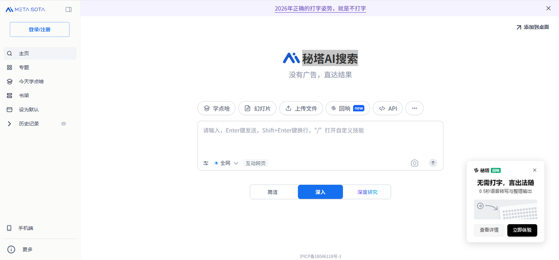Click the 手机端 phone icon
The image size is (559, 260).
pos(9,228)
